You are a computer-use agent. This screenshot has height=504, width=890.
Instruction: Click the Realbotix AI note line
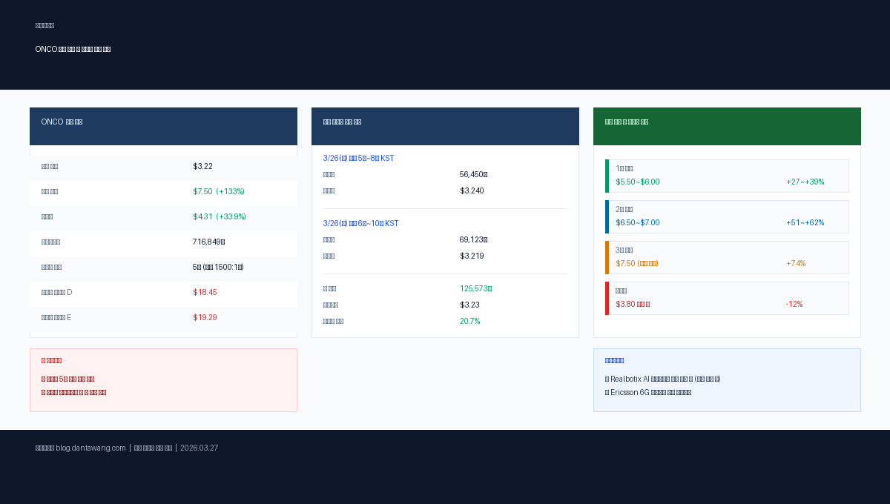tap(663, 379)
